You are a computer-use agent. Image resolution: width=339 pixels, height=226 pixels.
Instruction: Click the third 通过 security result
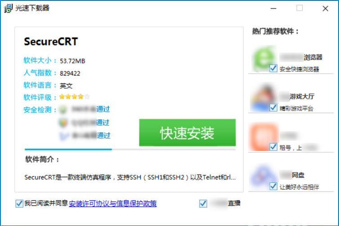(103, 136)
